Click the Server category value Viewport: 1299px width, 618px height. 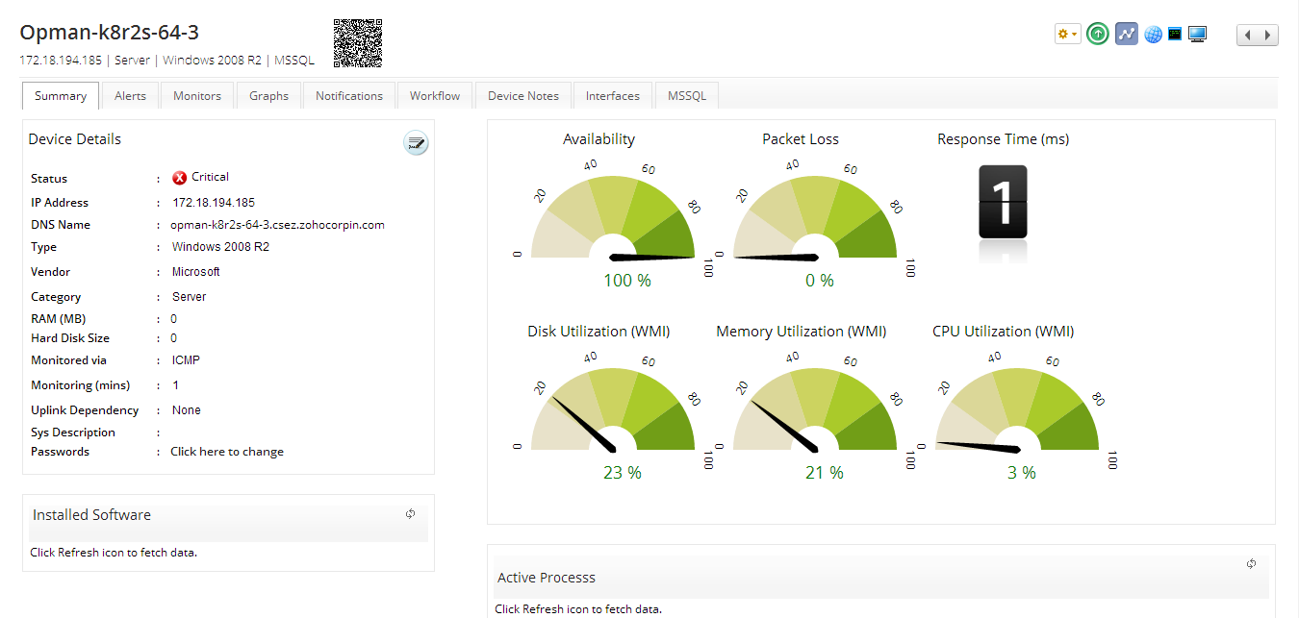pyautogui.click(x=190, y=297)
